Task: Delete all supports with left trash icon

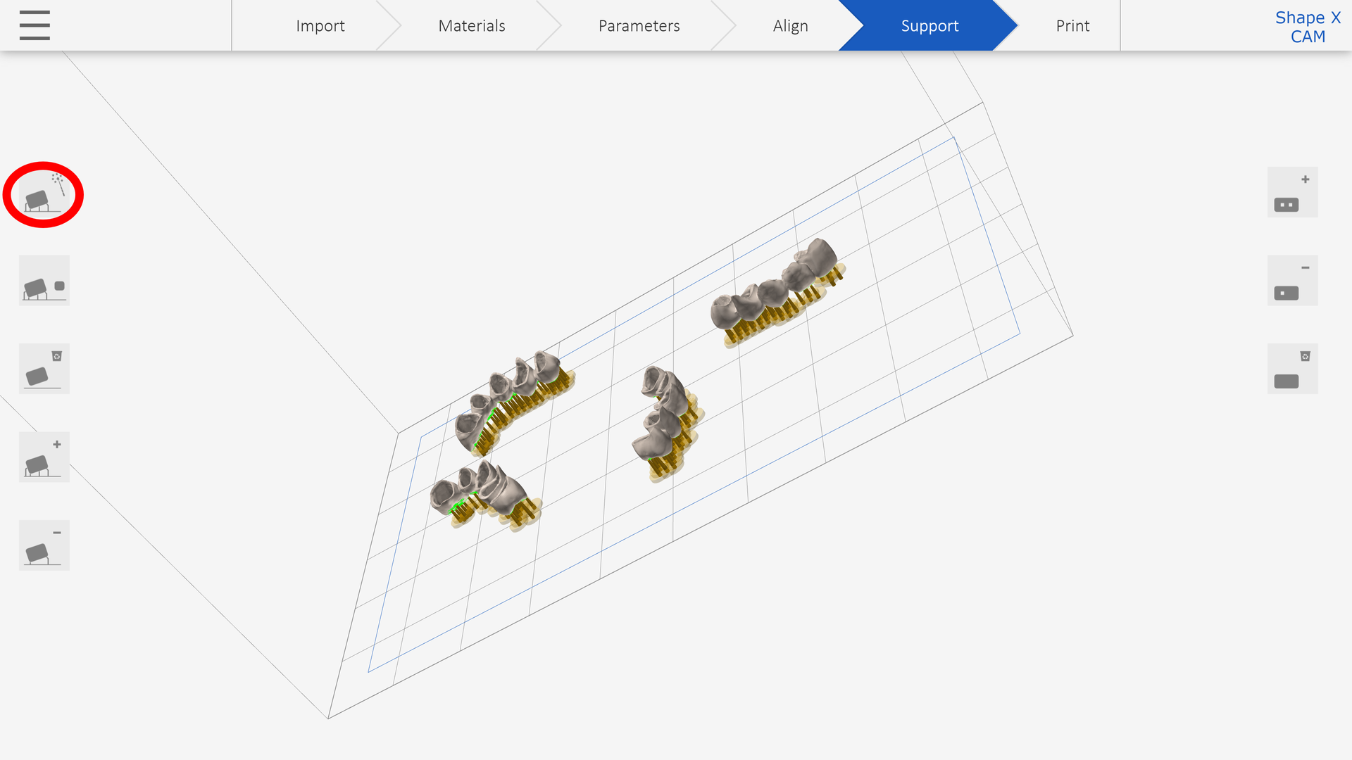Action: pyautogui.click(x=44, y=369)
